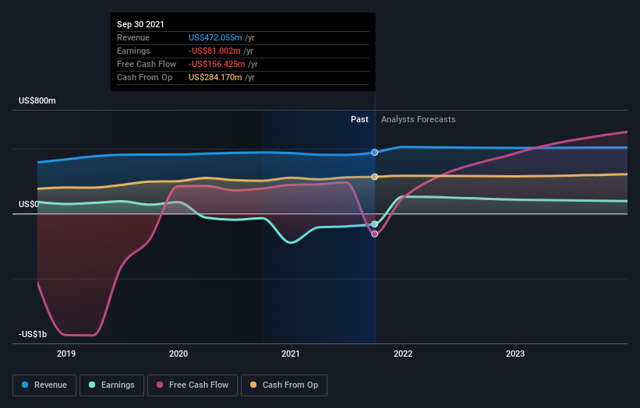Click the teal Earnings data point marker
Screen dimensions: 640x408
click(375, 224)
